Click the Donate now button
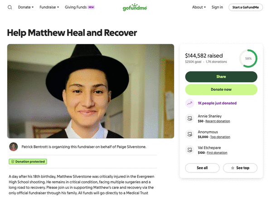272x197 pixels. [x=221, y=89]
